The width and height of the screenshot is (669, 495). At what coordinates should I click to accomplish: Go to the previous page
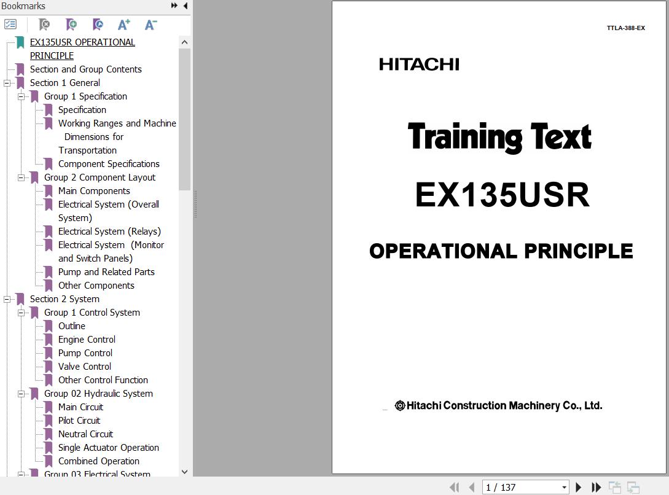[x=471, y=487]
